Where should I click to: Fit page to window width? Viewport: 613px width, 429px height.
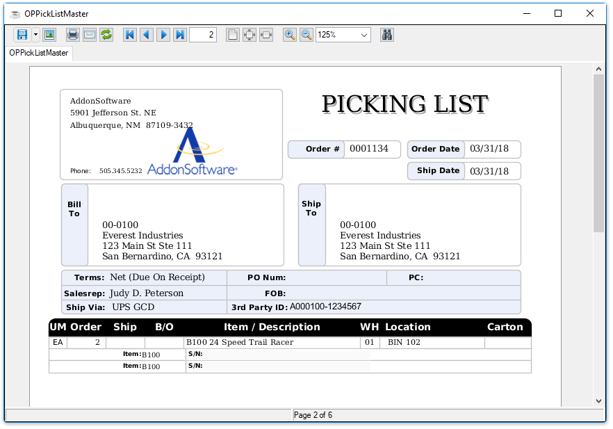[x=266, y=35]
